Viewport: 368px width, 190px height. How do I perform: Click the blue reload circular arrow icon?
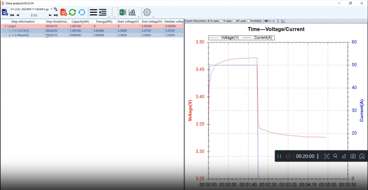point(82,12)
